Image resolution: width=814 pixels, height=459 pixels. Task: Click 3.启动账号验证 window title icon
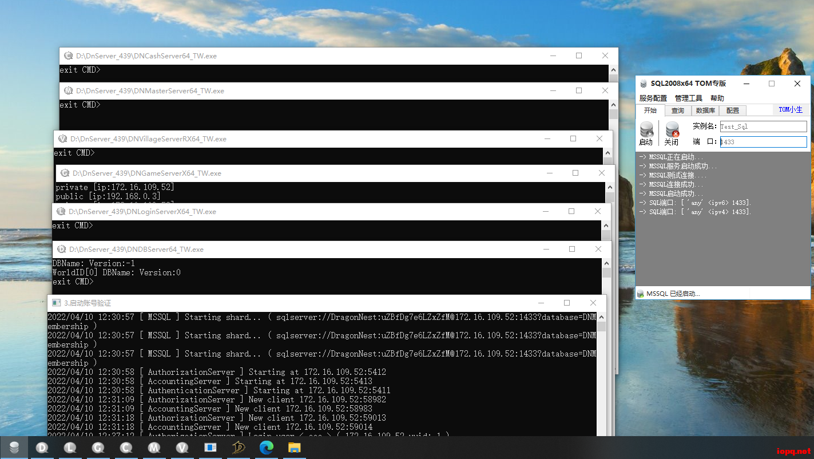point(57,303)
